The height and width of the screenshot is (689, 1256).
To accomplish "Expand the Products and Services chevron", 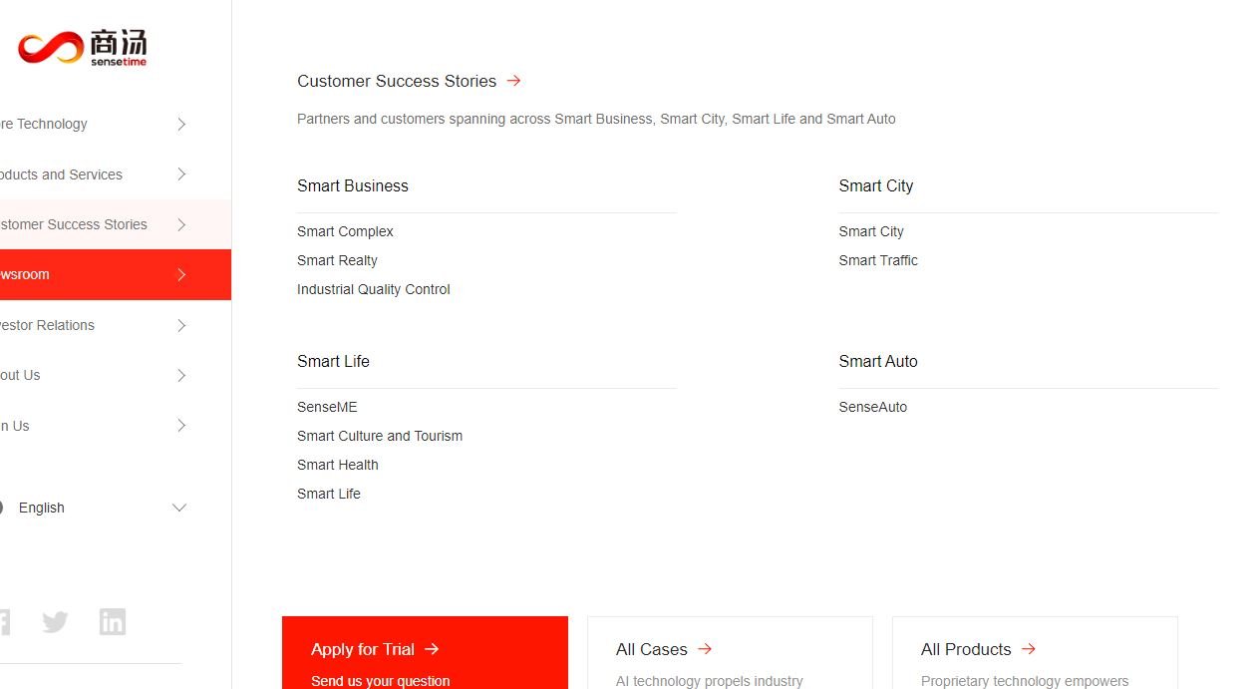I will [181, 174].
